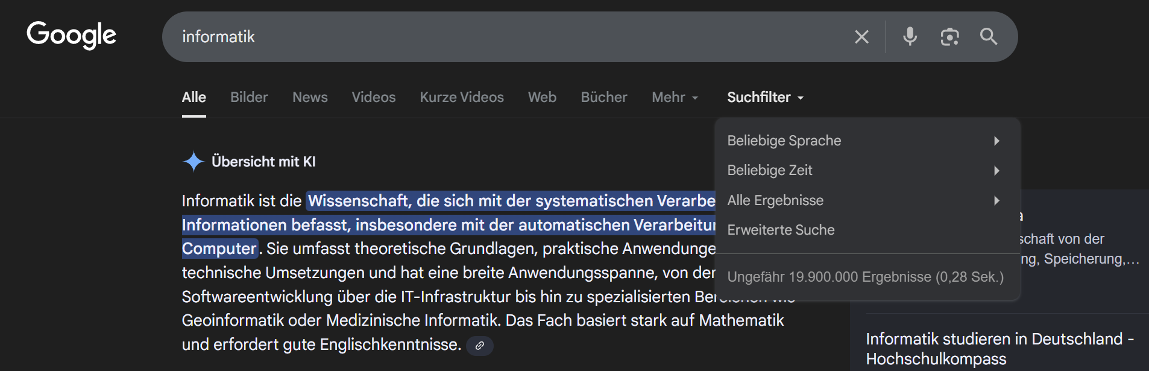Click the source link chip icon
Image resolution: width=1149 pixels, height=371 pixels.
[480, 346]
